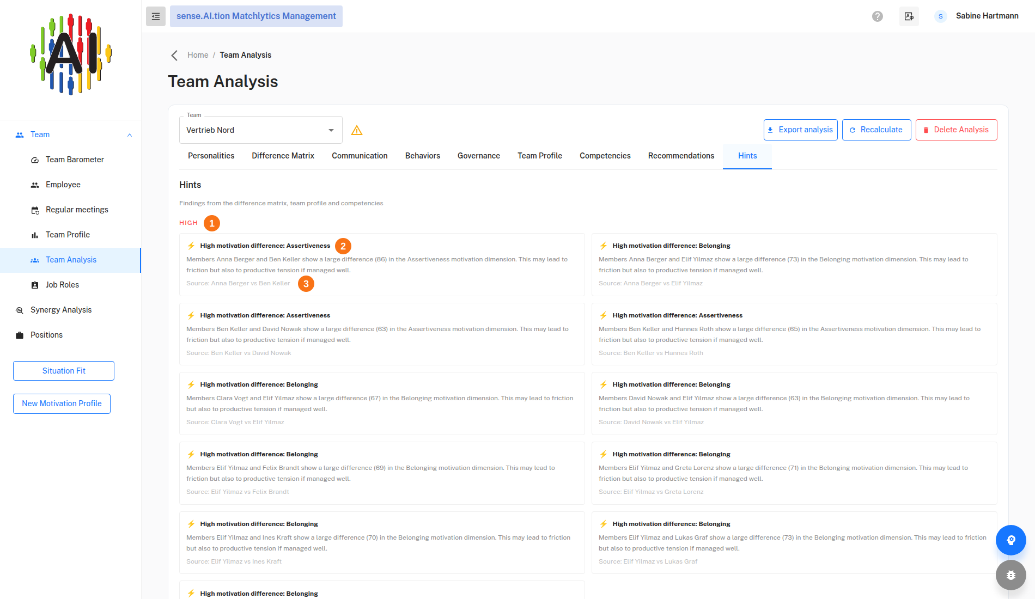Viewport: 1035px width, 599px height.
Task: Click 'Source: Elif Yilmaz vs Lukas Graf' text
Action: tap(648, 561)
